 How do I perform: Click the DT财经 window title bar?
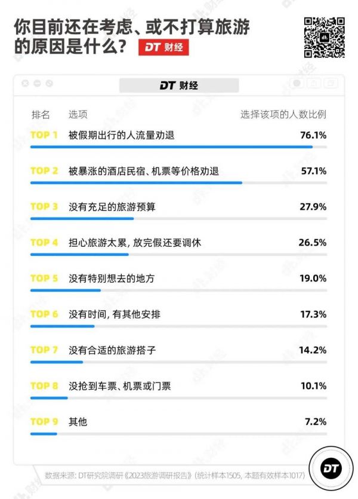pos(179,85)
